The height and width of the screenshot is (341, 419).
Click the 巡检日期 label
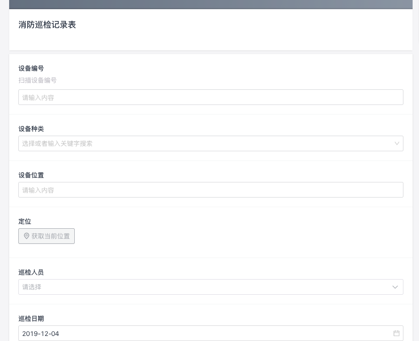tap(31, 319)
